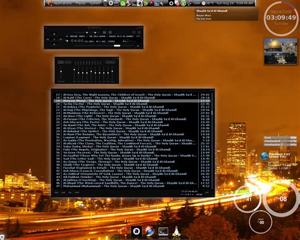Click the Dome of the Rock photo thumbnail
This screenshot has height=240, width=300.
(280, 51)
